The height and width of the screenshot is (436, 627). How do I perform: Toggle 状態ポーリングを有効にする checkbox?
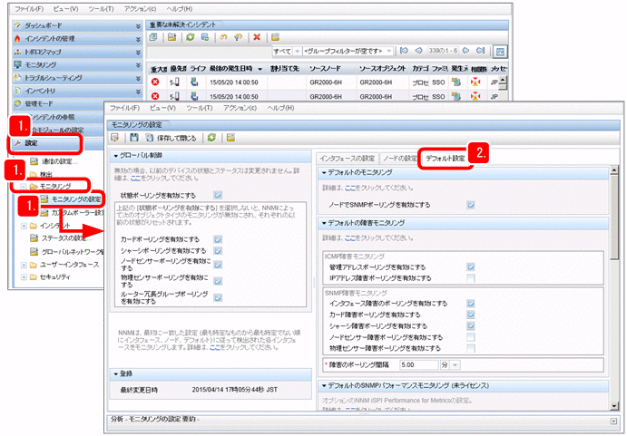pos(218,196)
